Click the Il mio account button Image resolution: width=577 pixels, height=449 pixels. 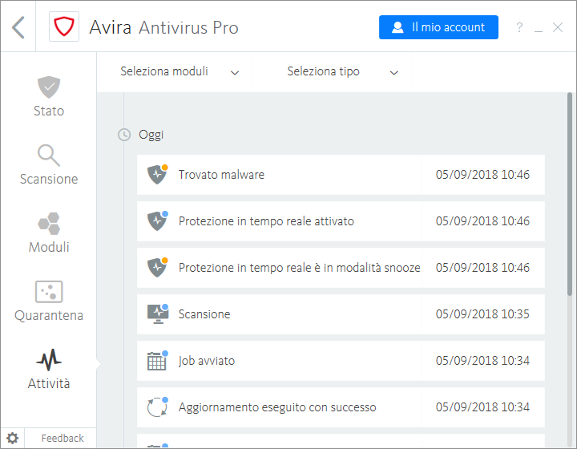click(x=438, y=27)
